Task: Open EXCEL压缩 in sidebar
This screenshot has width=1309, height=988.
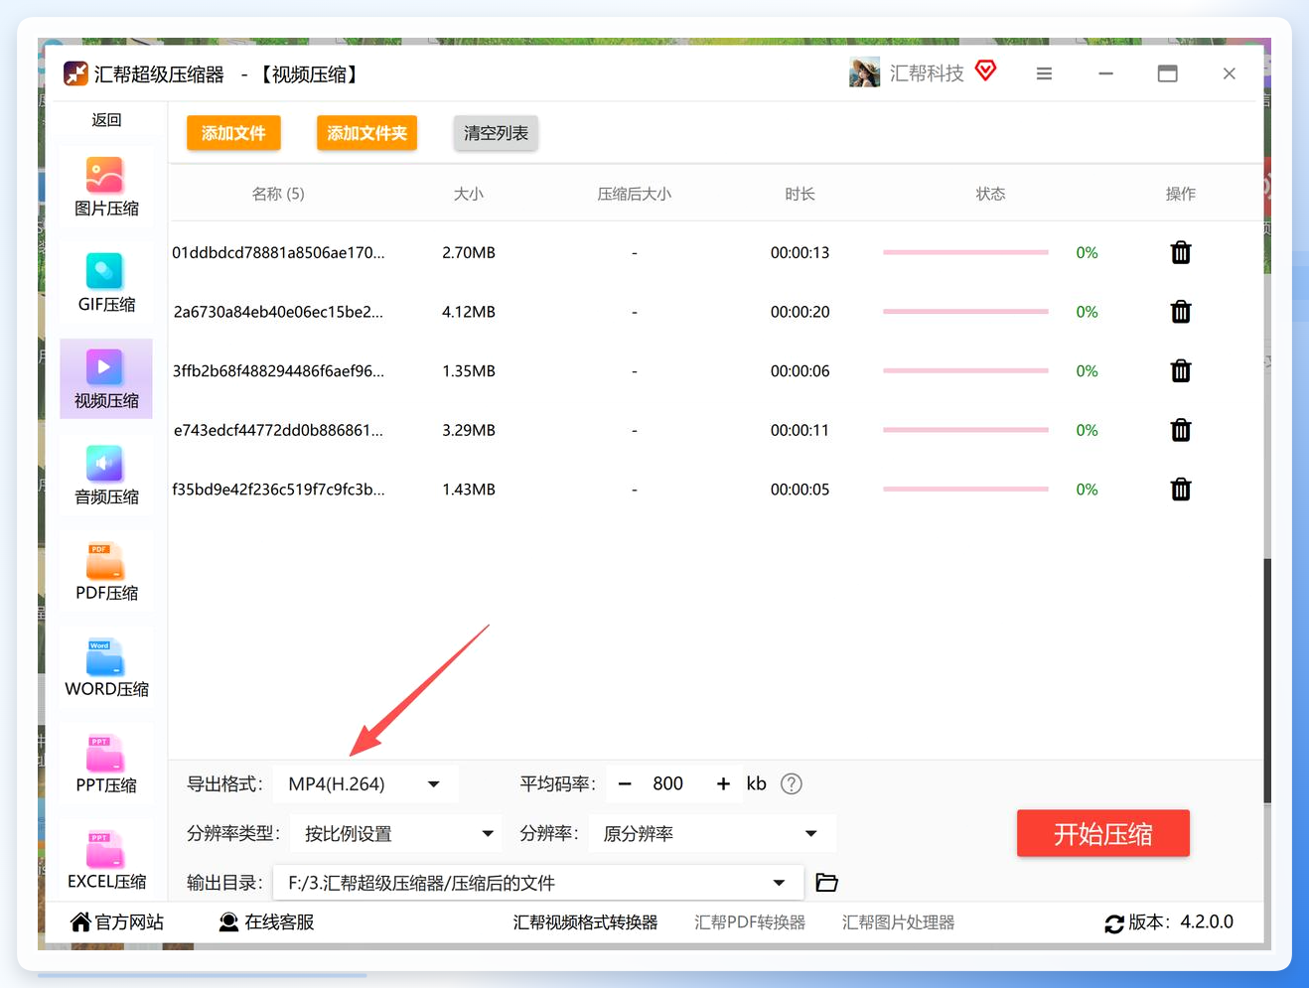Action: tap(106, 860)
